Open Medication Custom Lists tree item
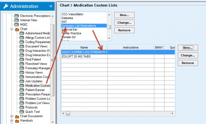 37,86
